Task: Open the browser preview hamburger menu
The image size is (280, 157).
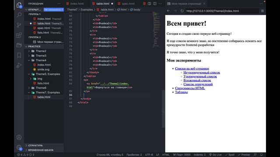Action: 262,11
